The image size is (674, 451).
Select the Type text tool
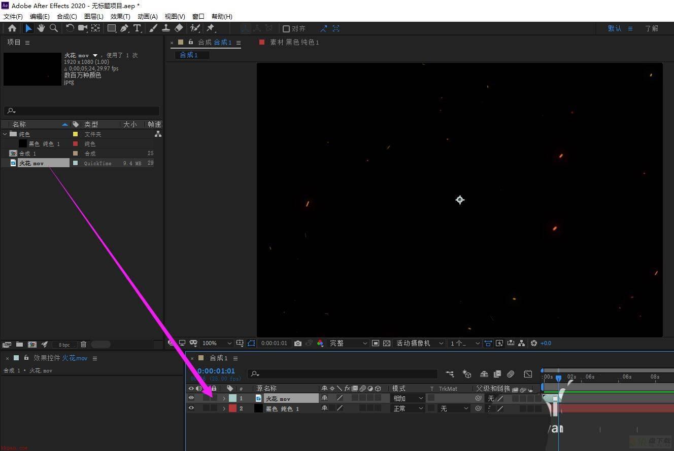point(137,28)
